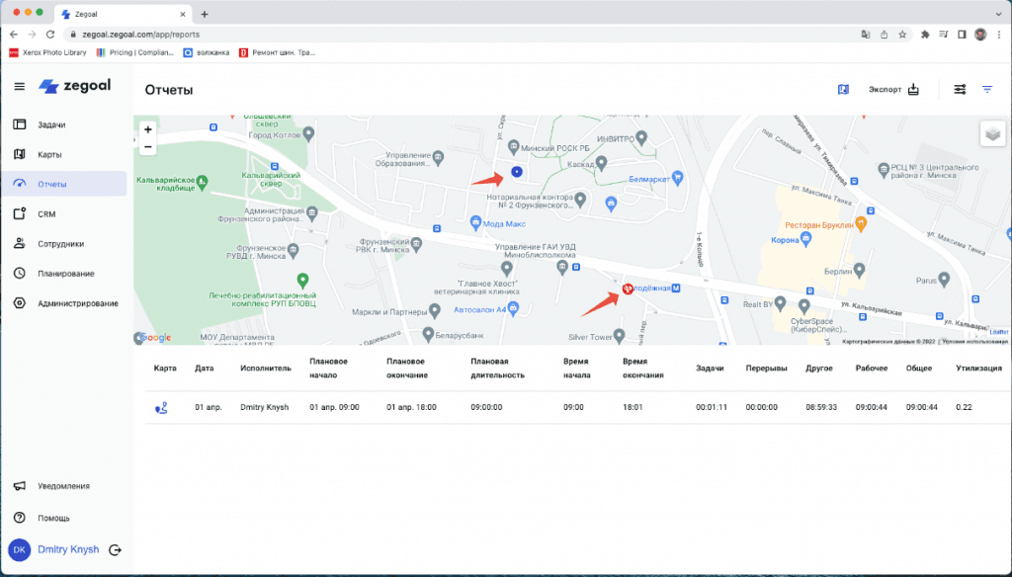Click the Экспорт download button

point(893,89)
